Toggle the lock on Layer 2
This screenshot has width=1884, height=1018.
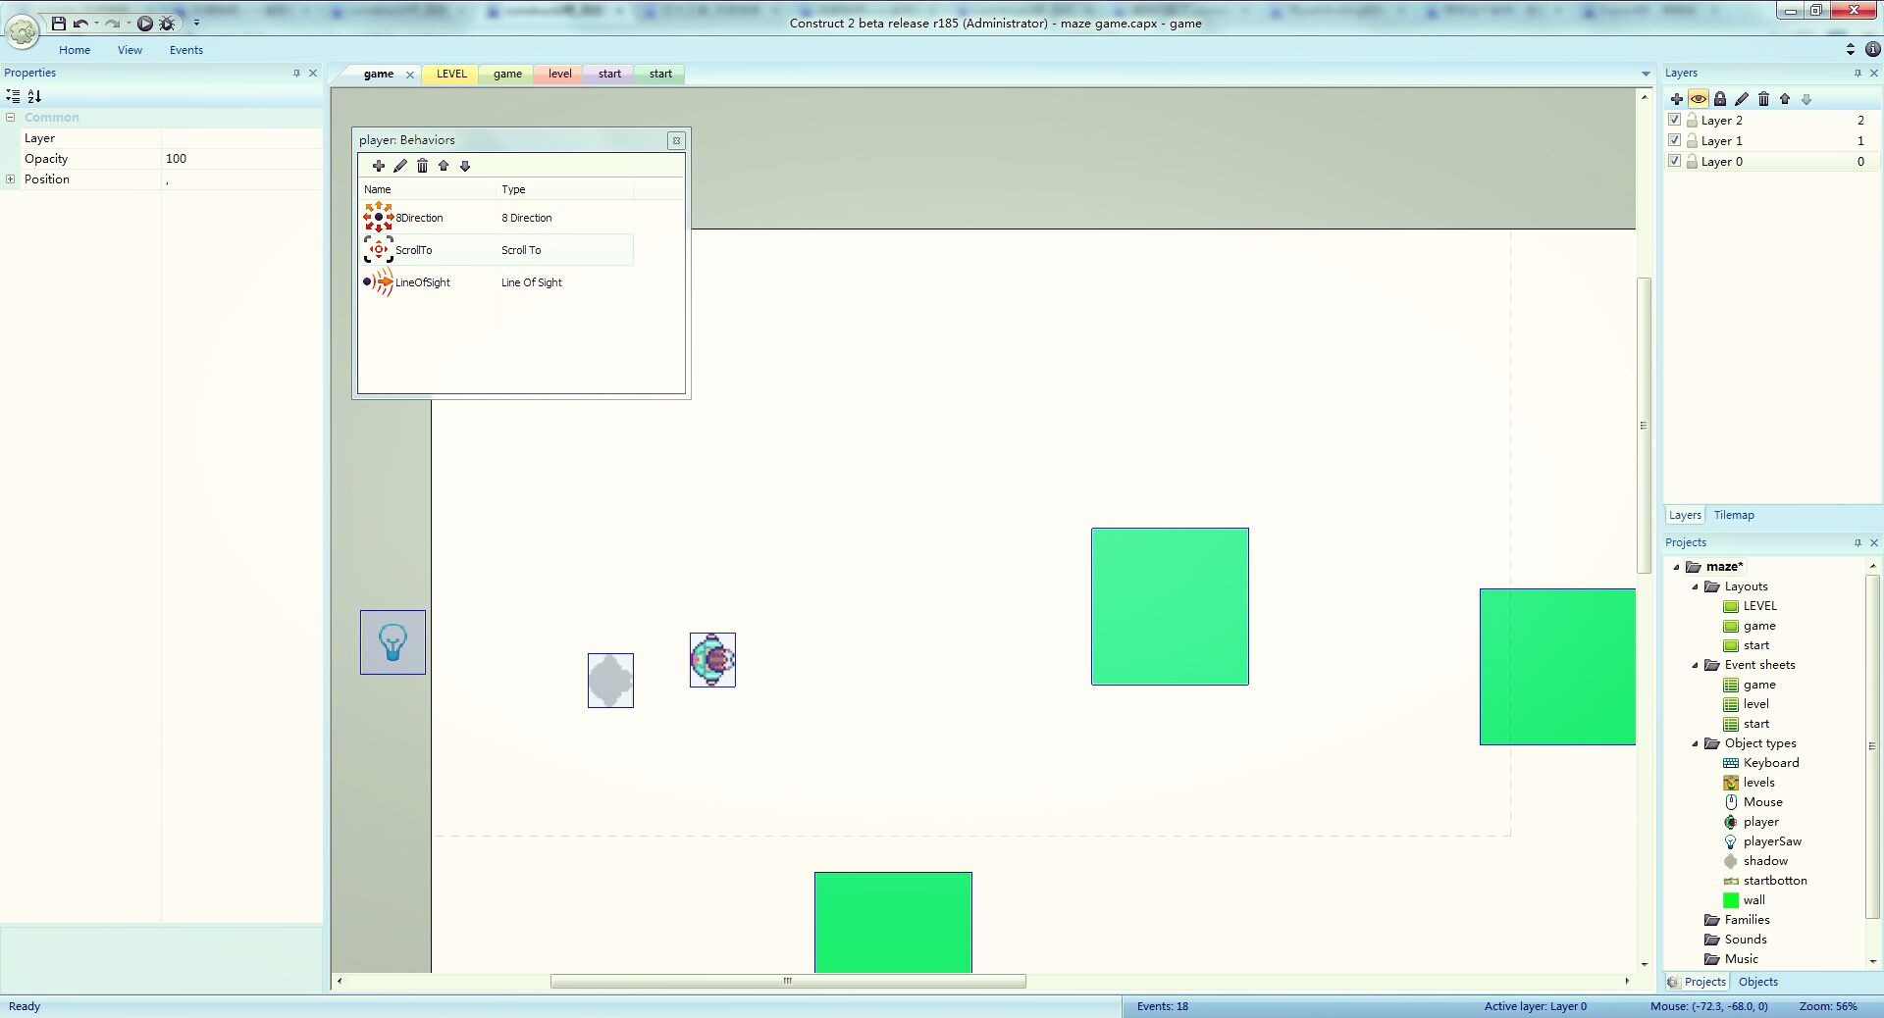pyautogui.click(x=1693, y=120)
